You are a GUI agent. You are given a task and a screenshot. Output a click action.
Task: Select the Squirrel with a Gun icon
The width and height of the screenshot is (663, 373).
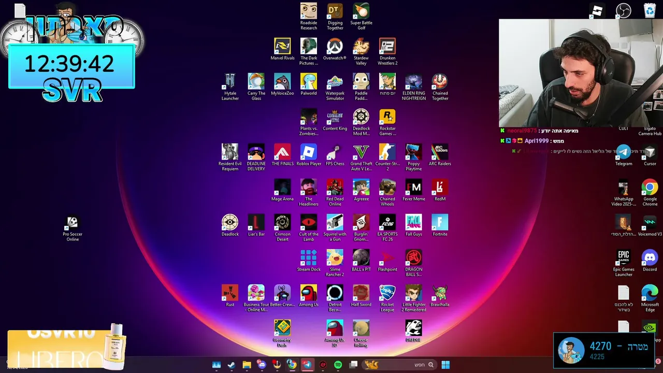coord(335,228)
